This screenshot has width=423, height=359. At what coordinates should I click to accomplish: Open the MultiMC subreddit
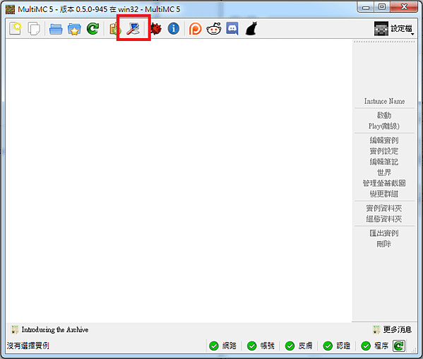214,28
